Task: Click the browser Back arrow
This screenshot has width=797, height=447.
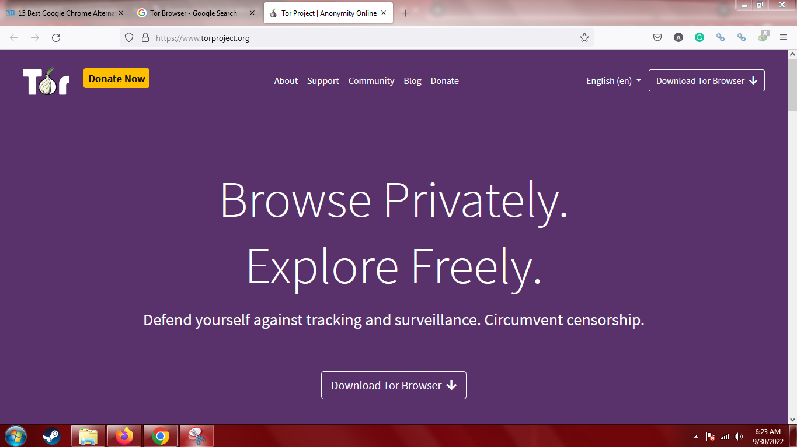Action: point(14,38)
